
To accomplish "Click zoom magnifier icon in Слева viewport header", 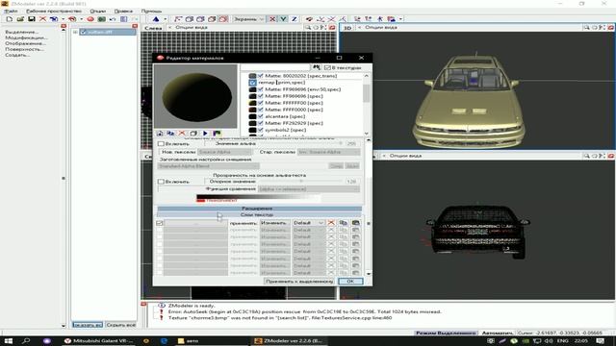I will click(308, 28).
